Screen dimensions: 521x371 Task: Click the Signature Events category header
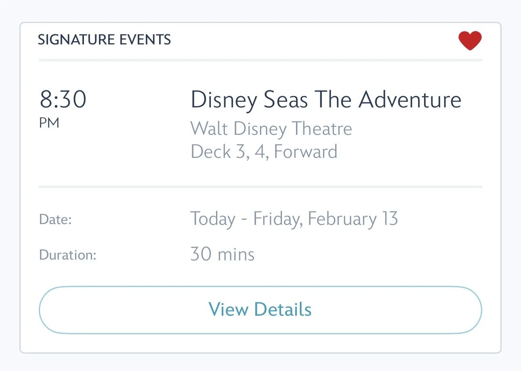(x=104, y=40)
